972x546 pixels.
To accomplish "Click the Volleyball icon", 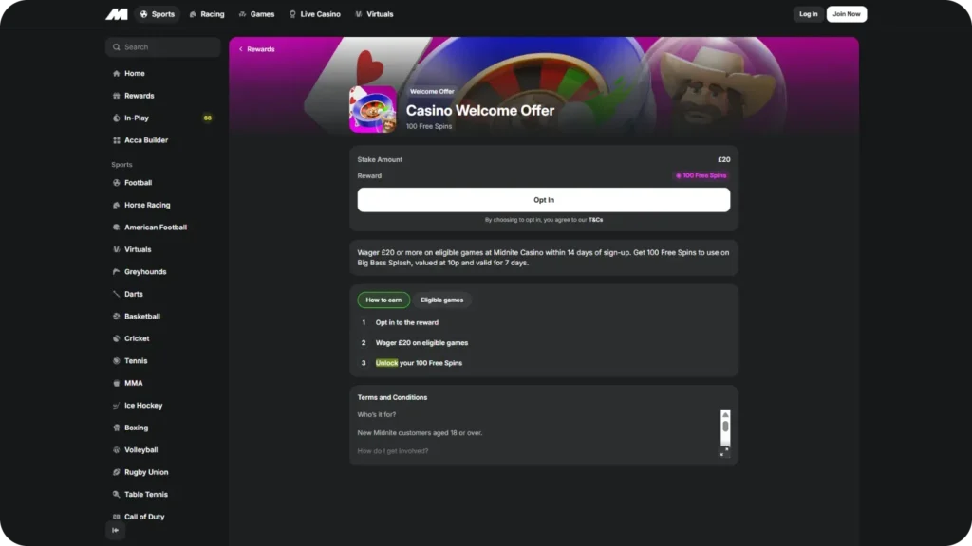I will [x=117, y=450].
